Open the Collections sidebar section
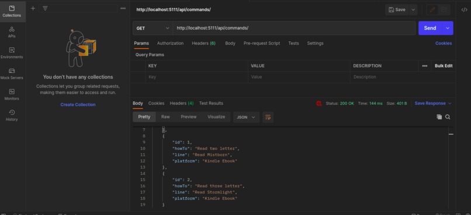This screenshot has width=471, height=215. click(x=12, y=11)
